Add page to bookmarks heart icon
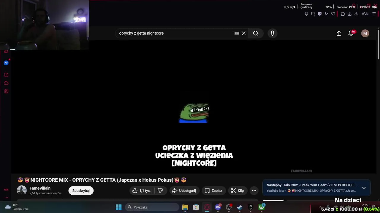This screenshot has height=213, width=380. (333, 14)
